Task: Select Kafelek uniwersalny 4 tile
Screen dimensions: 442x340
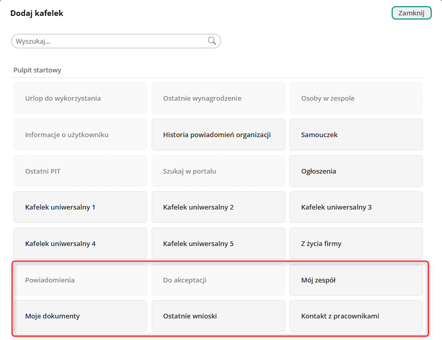Action: 80,243
